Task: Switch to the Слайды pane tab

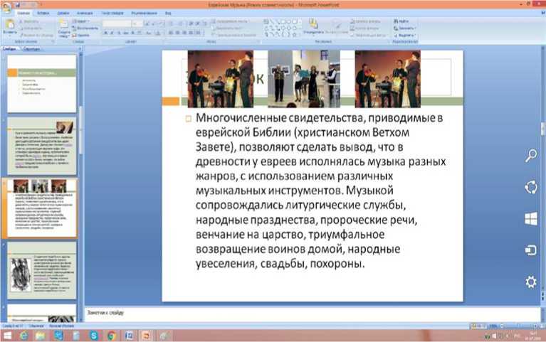Action: 10,49
